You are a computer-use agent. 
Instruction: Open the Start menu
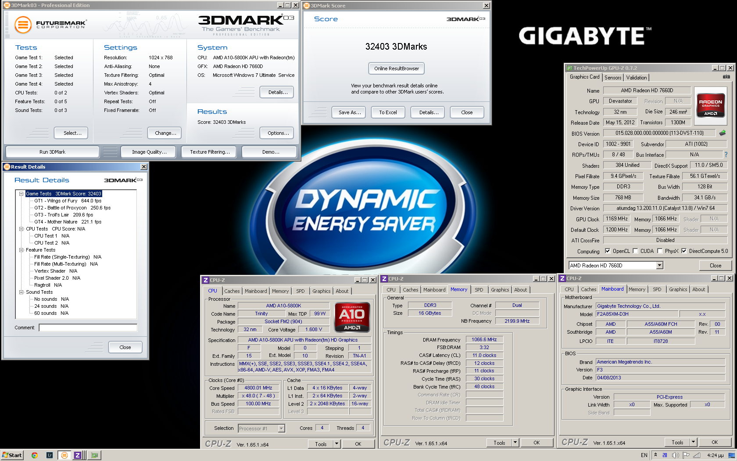click(x=12, y=455)
